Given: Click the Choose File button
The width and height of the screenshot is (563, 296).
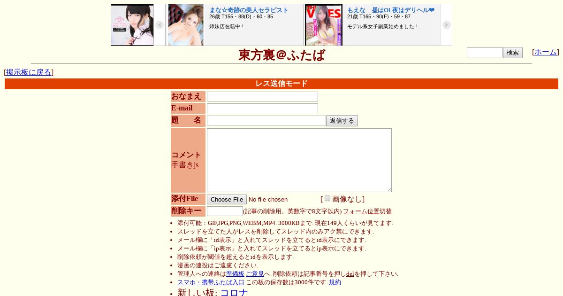Looking at the screenshot, I should (x=227, y=199).
